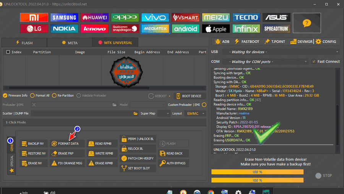Screen dimensions: 344x194
Task: Select the OPPO brand logo
Action: click(125, 18)
